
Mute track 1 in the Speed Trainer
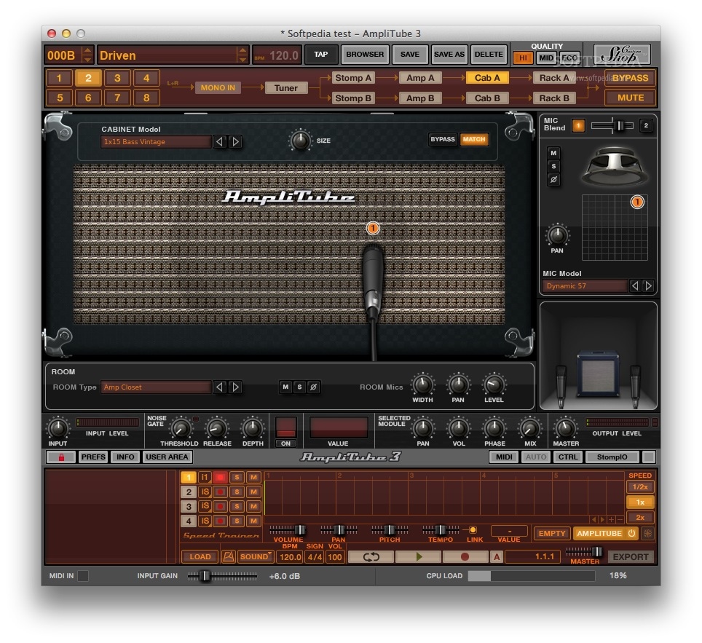[253, 477]
